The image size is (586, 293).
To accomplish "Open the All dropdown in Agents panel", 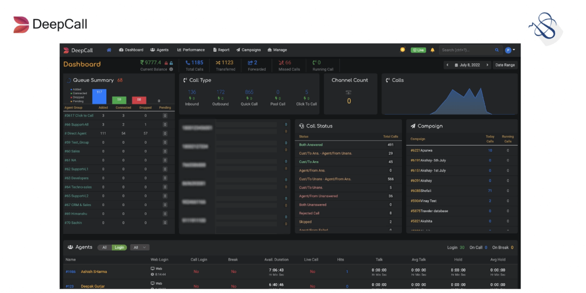I will [140, 248].
